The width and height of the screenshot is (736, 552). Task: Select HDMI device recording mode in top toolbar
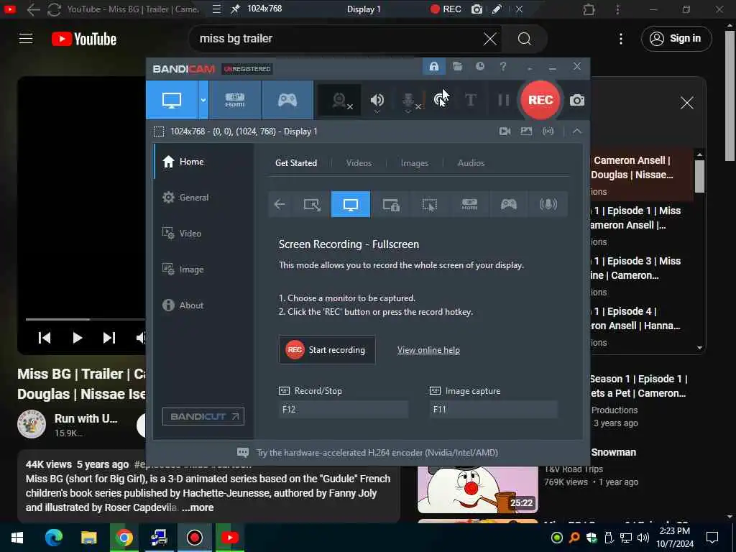click(x=235, y=100)
